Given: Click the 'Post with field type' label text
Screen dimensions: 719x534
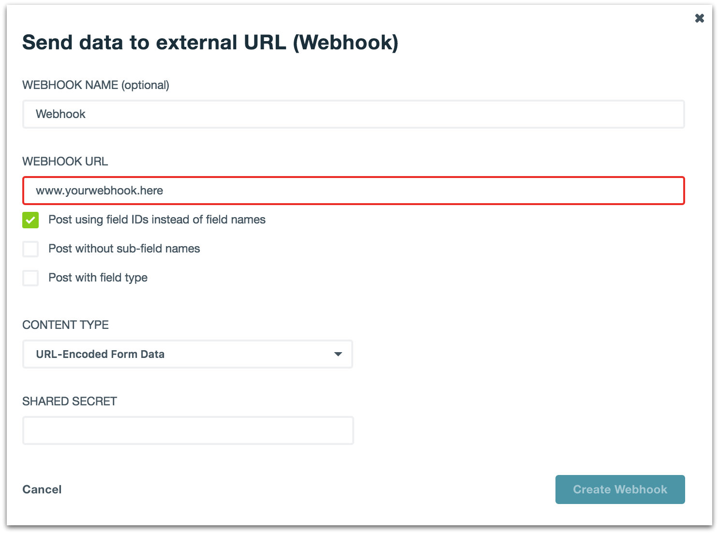Looking at the screenshot, I should (98, 278).
